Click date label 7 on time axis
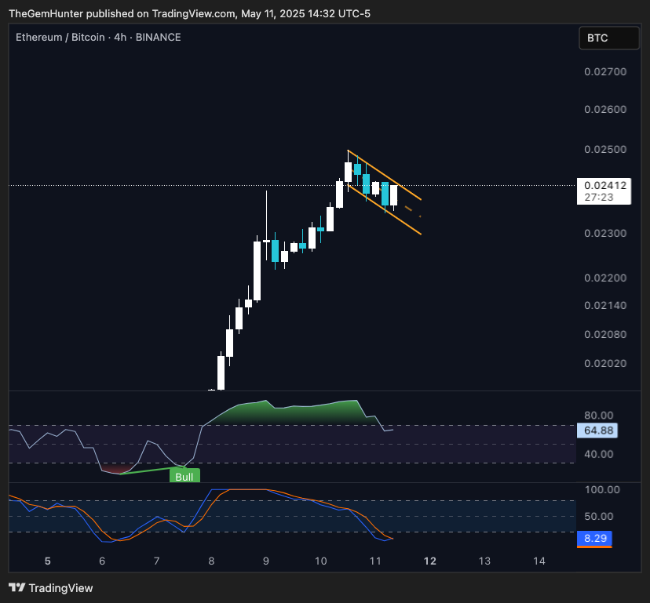Viewport: 650px width, 603px height. (157, 561)
